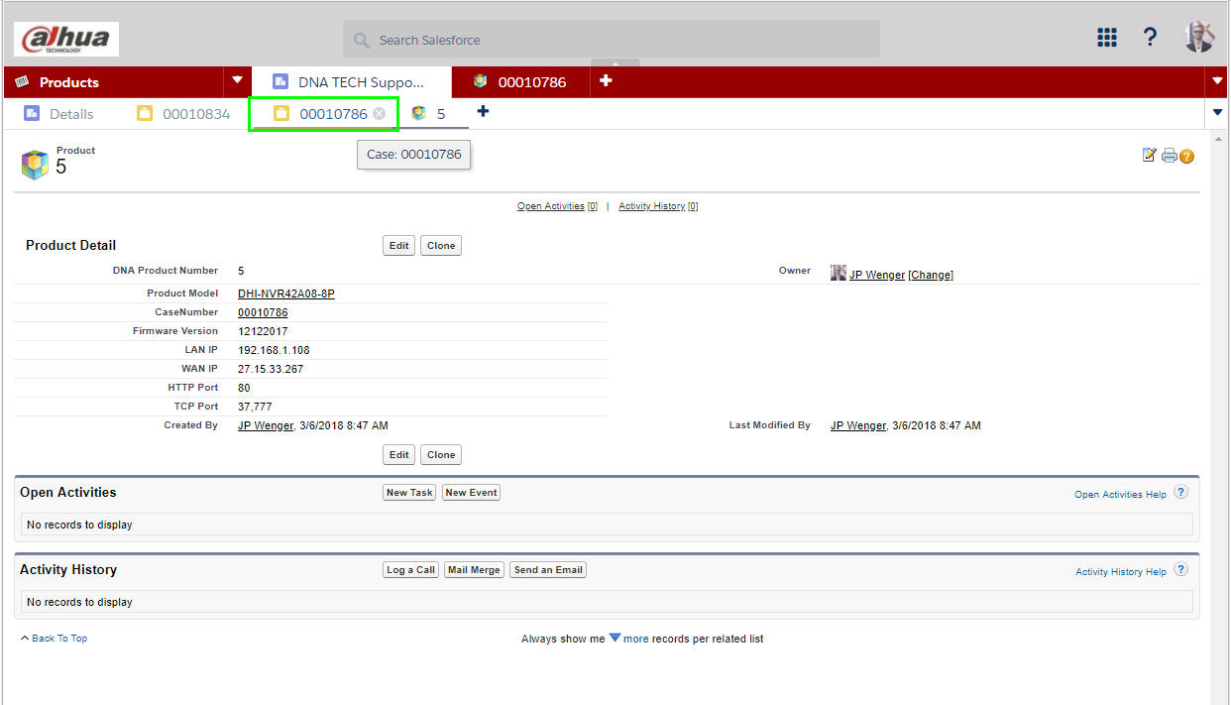Jump to Activity History [0] link

(x=658, y=206)
